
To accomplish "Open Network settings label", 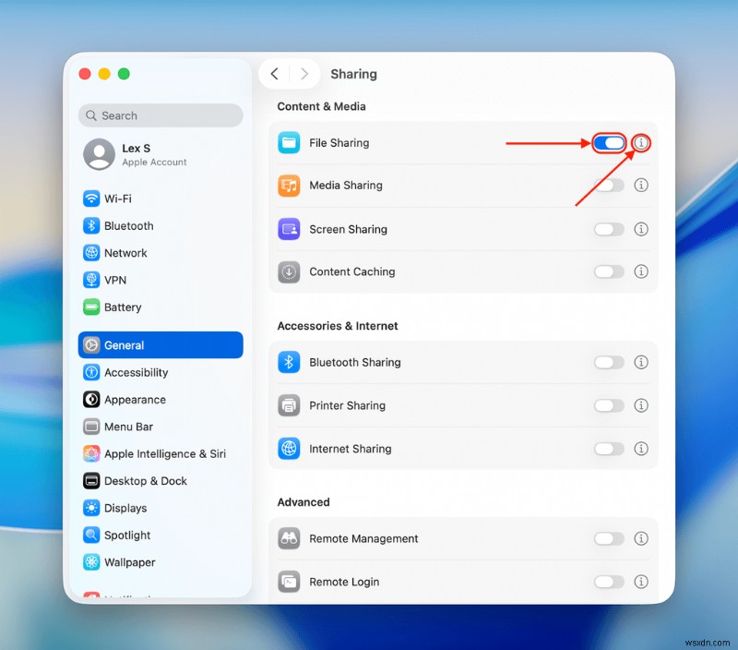I will tap(125, 253).
